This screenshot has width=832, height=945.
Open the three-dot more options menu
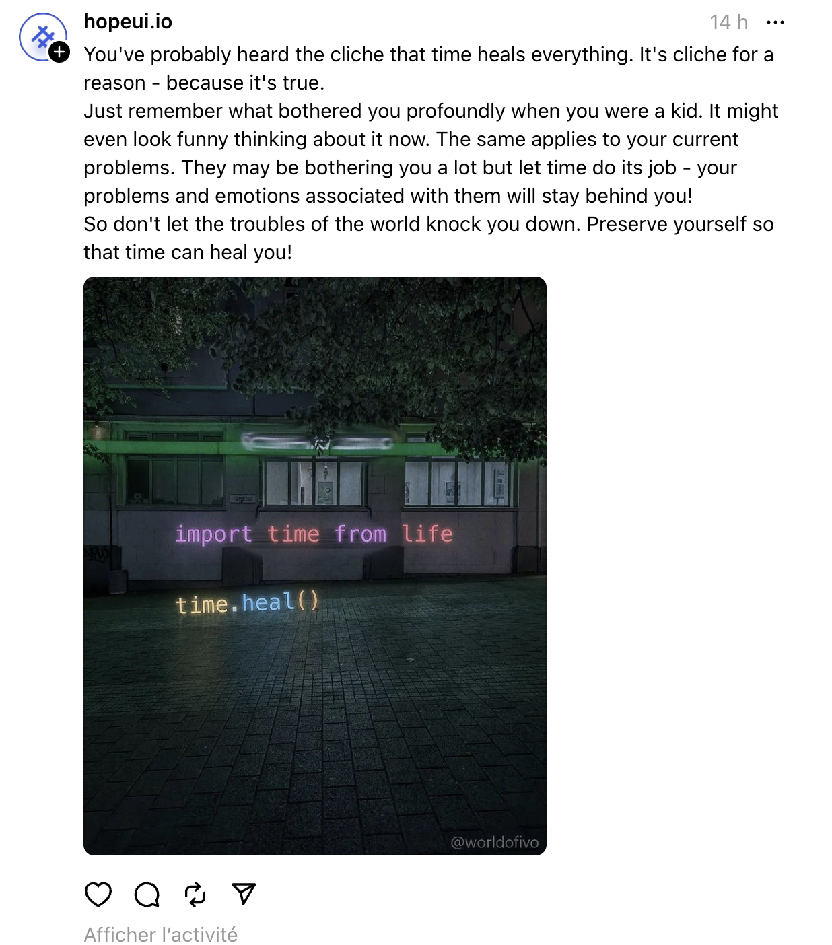point(775,22)
